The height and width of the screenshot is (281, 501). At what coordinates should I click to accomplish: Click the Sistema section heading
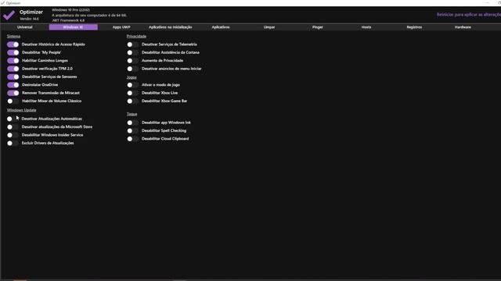pos(13,37)
